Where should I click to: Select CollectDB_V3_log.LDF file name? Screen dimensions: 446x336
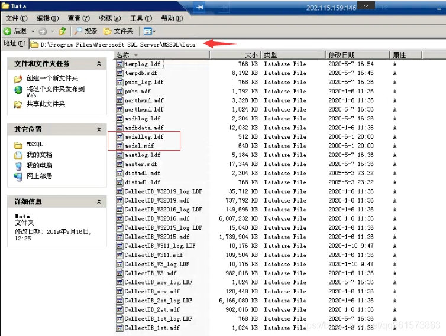click(x=157, y=264)
